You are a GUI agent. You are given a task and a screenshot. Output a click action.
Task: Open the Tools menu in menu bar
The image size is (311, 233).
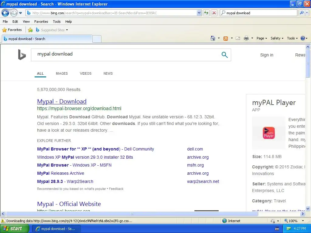coord(57,22)
